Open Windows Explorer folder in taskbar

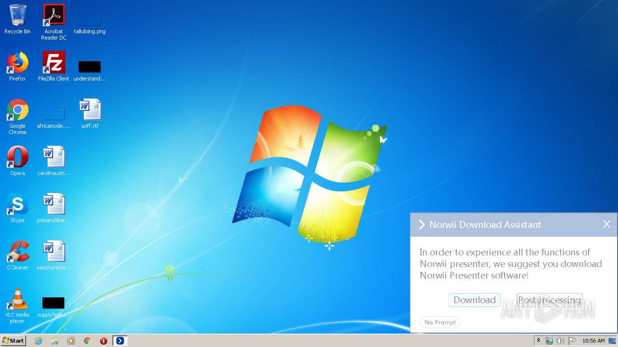(55, 341)
